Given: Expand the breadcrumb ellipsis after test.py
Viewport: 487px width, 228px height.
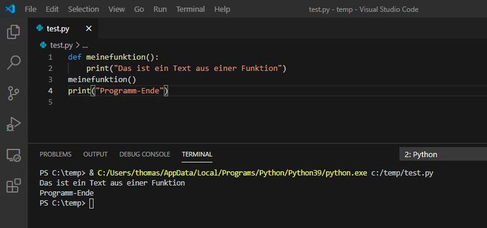Looking at the screenshot, I should click(x=85, y=46).
